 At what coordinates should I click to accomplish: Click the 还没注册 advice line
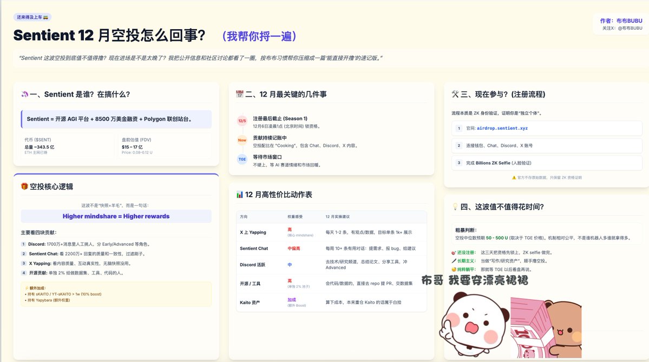click(x=502, y=252)
